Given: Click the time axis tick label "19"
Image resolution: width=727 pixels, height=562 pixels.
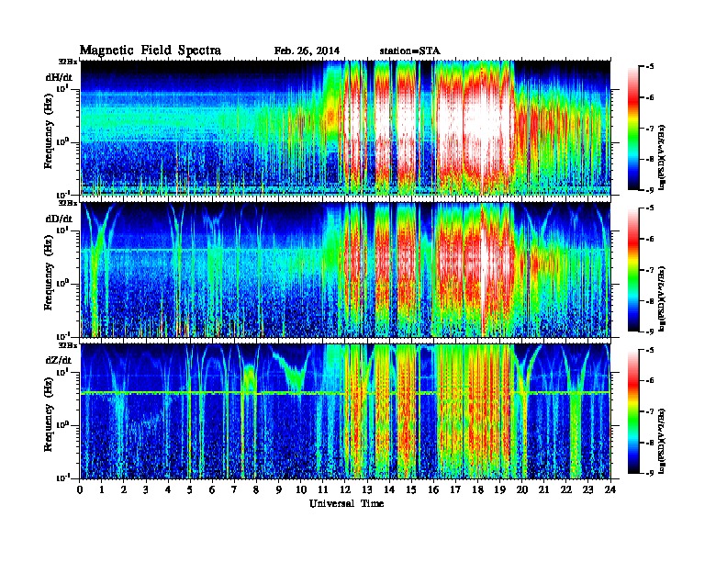Looking at the screenshot, I should [x=499, y=489].
